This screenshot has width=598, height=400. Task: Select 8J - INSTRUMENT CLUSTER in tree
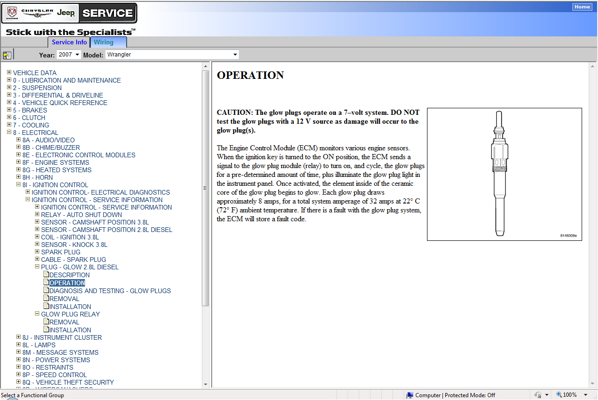click(62, 337)
